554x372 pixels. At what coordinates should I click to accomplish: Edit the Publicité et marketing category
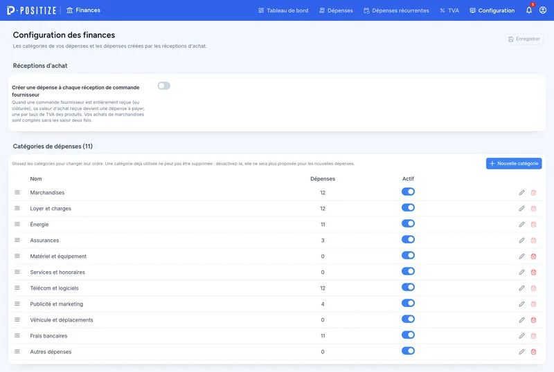coord(521,304)
